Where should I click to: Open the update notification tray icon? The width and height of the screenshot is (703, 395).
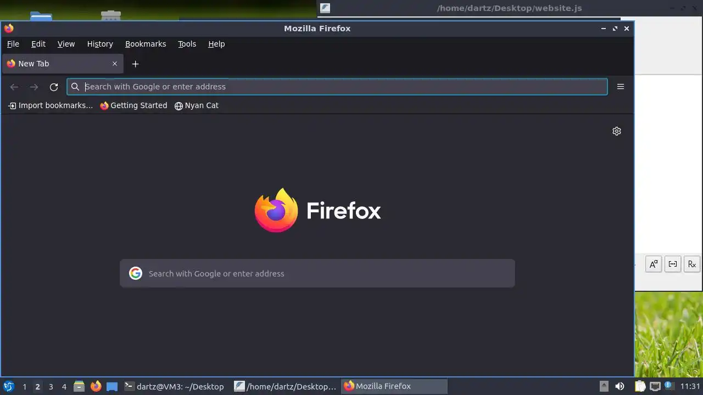pyautogui.click(x=668, y=386)
